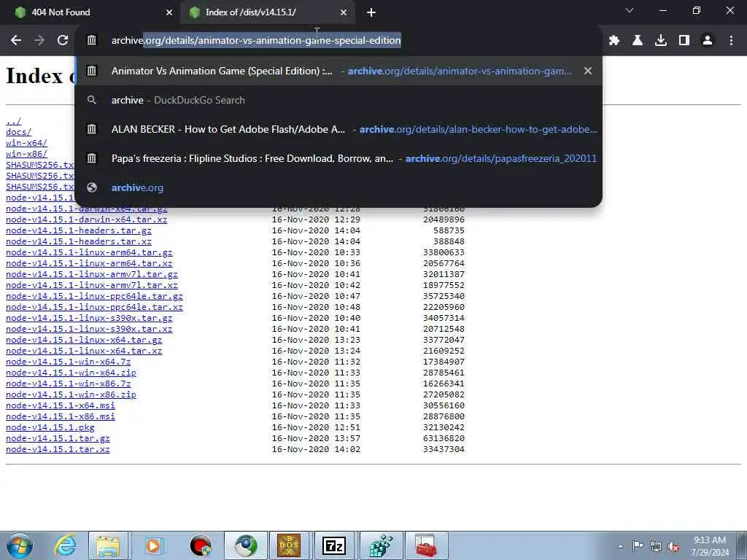Download node-v14.15.1-headers.tar.xz
Screen dimensions: 747x560
79,241
